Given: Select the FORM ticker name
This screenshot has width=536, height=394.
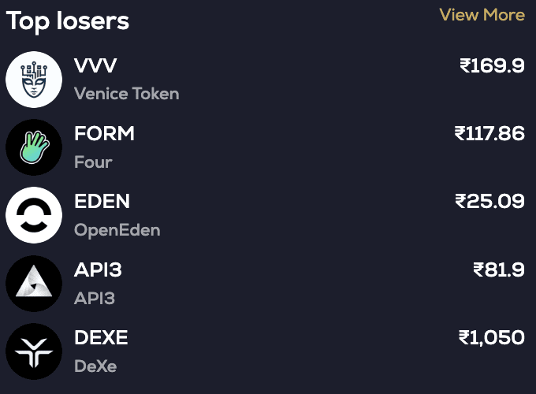Looking at the screenshot, I should tap(104, 134).
